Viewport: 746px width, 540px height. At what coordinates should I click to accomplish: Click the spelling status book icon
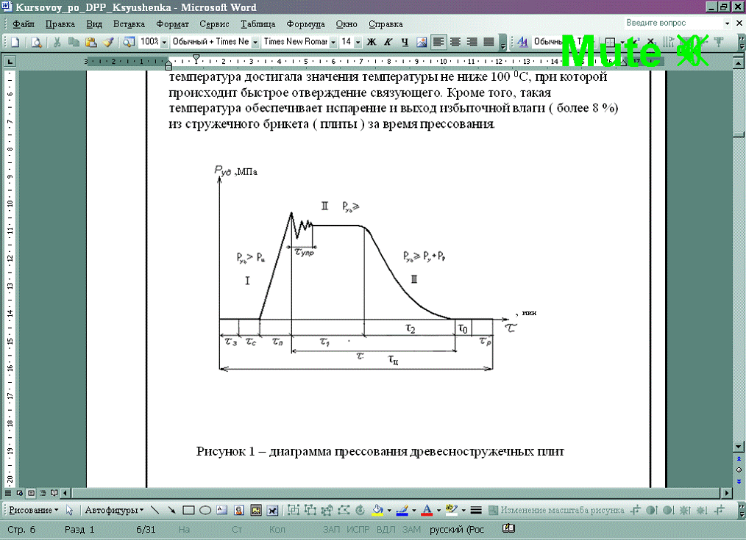(508, 528)
